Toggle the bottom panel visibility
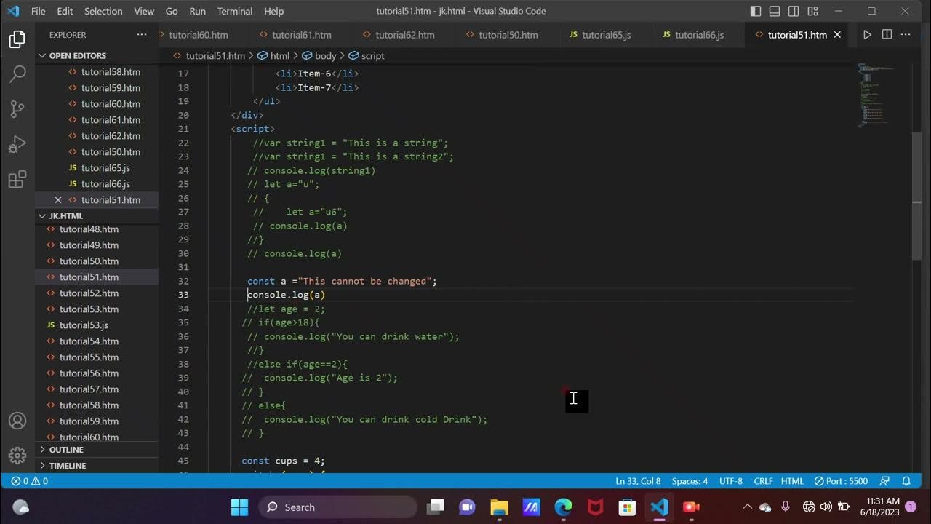 [775, 11]
